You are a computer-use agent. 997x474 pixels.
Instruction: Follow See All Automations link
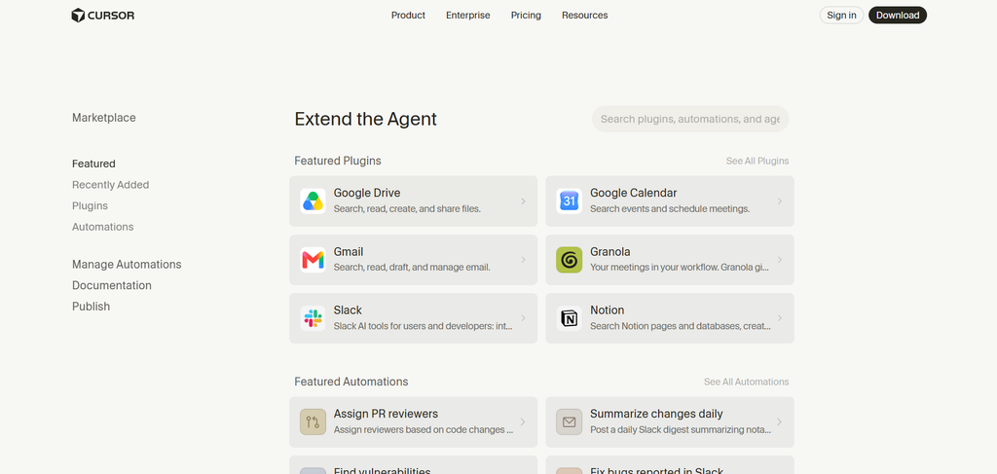pos(746,382)
